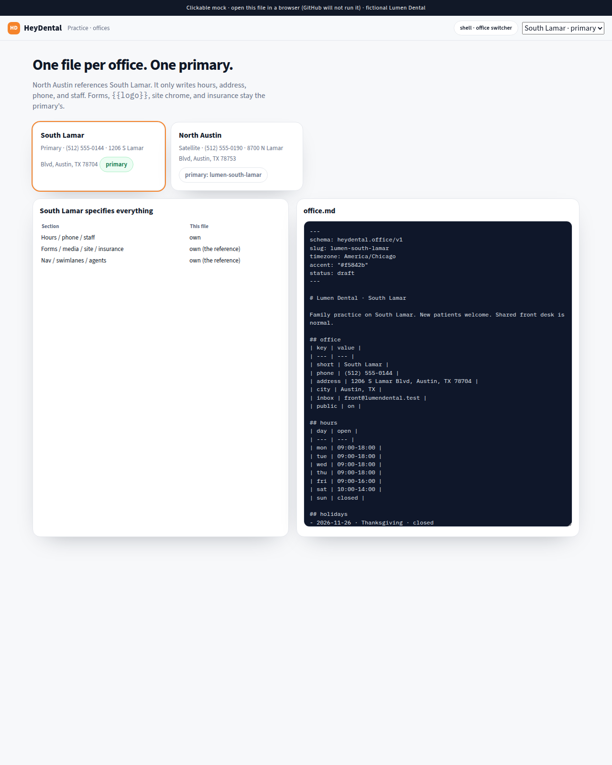This screenshot has height=765, width=612.
Task: Click the status: draft line in editor
Action: tap(332, 273)
